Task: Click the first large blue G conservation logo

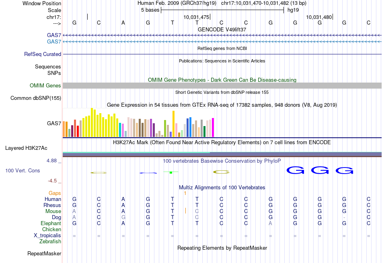Action: click(x=295, y=170)
